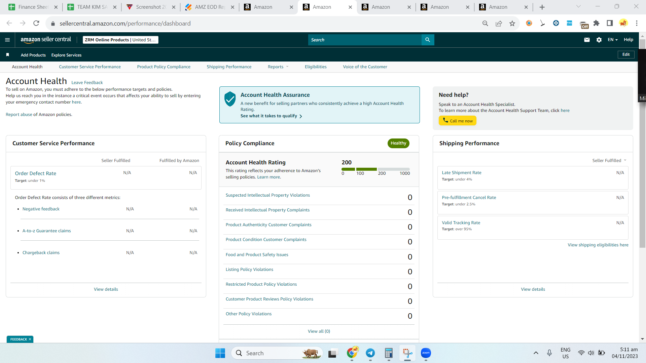Click the search magnifier button in Seller Central
The width and height of the screenshot is (646, 363).
[428, 40]
